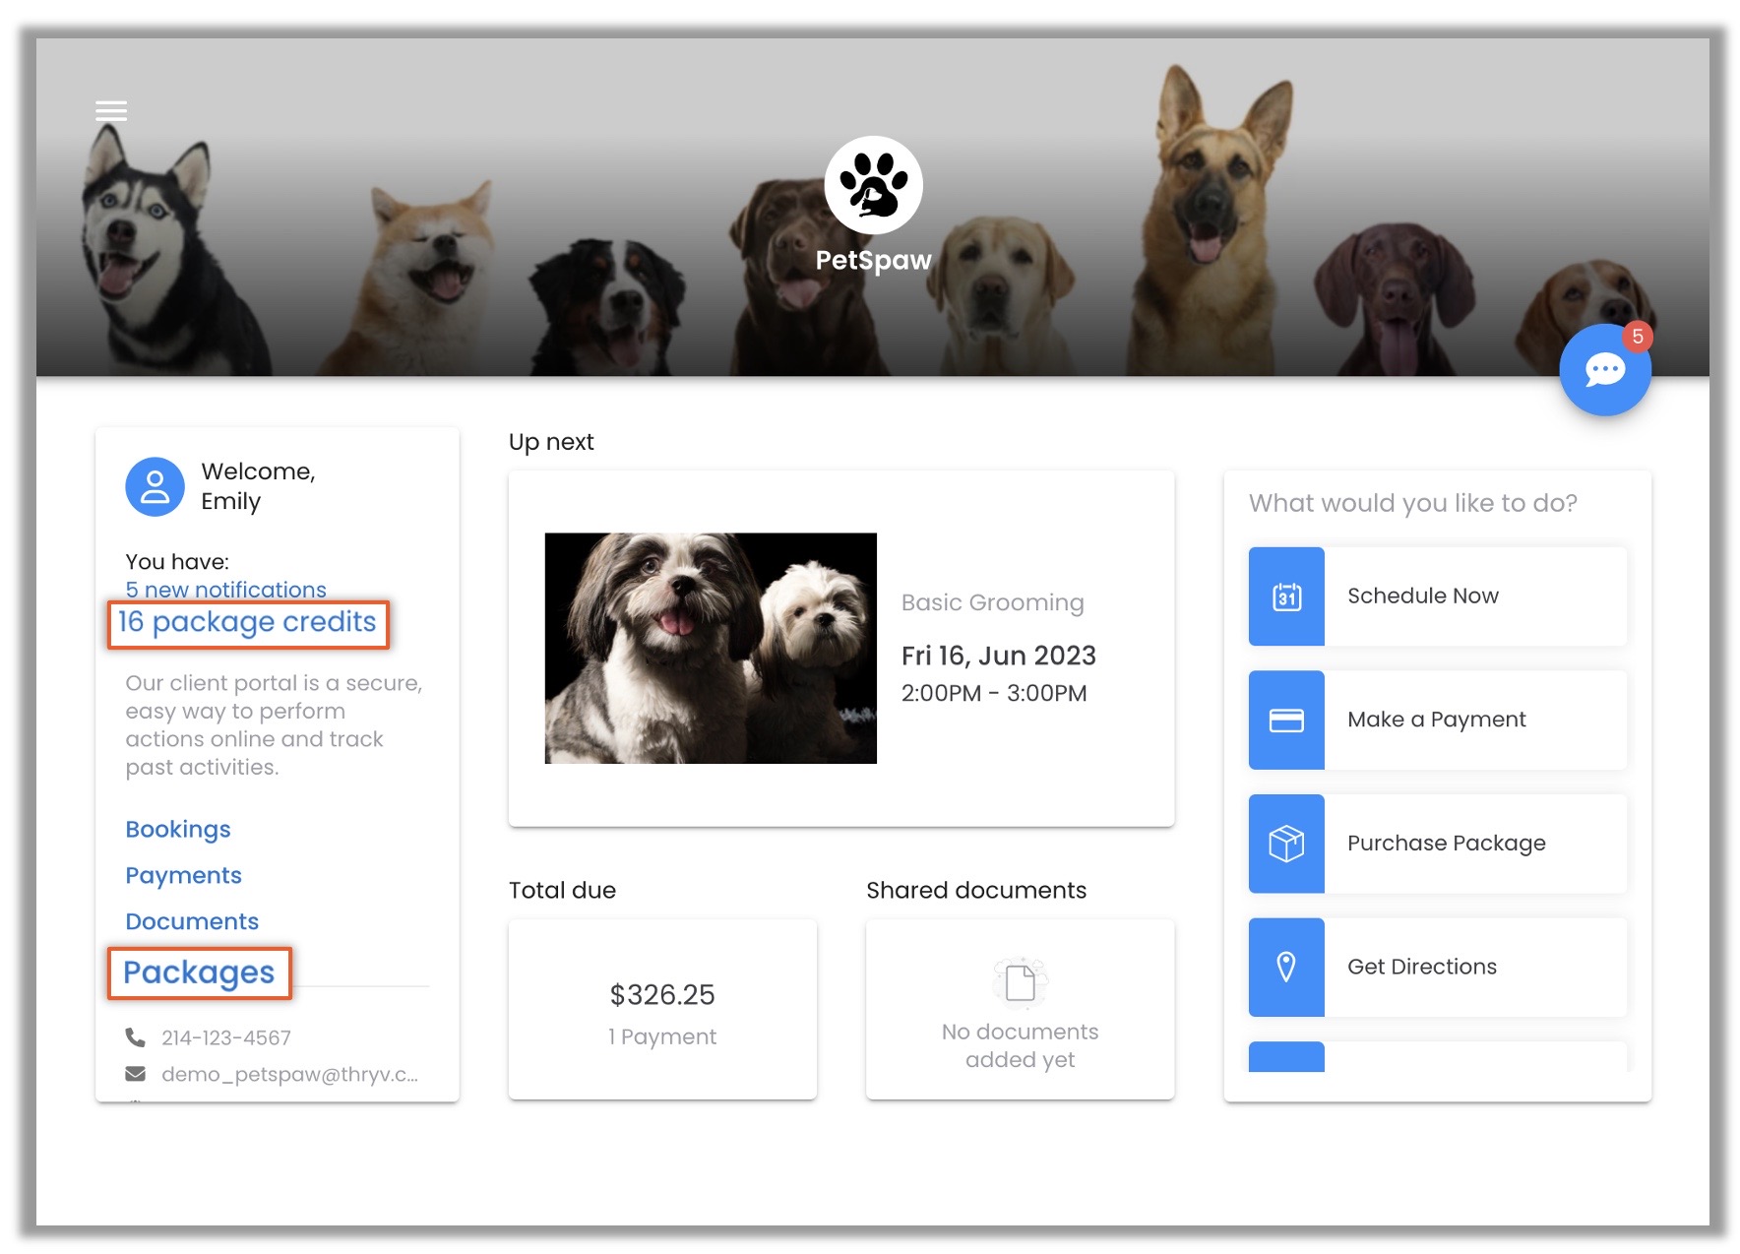This screenshot has width=1740, height=1254.
Task: Click the Fri 16, Jun 2023 date
Action: point(999,656)
